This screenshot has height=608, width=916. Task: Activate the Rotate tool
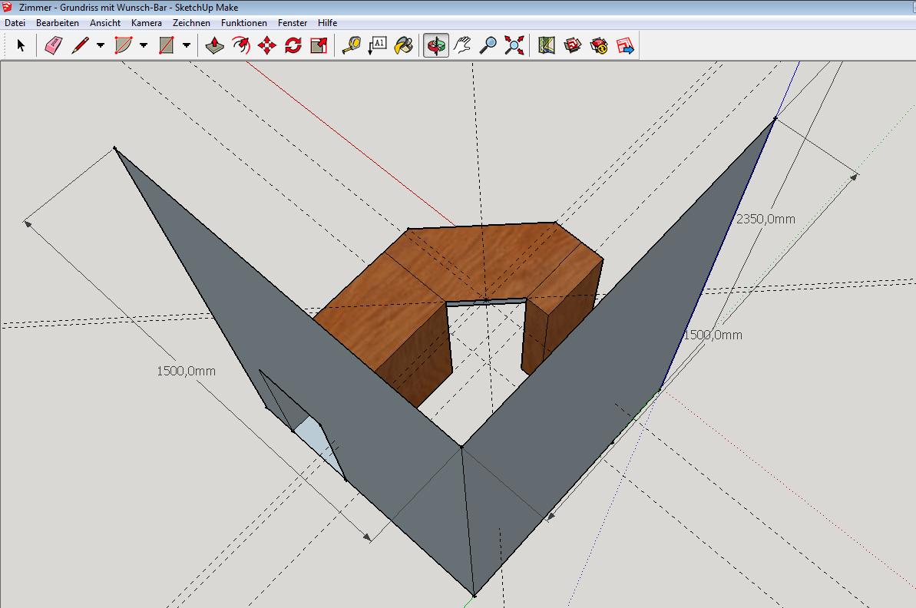293,46
